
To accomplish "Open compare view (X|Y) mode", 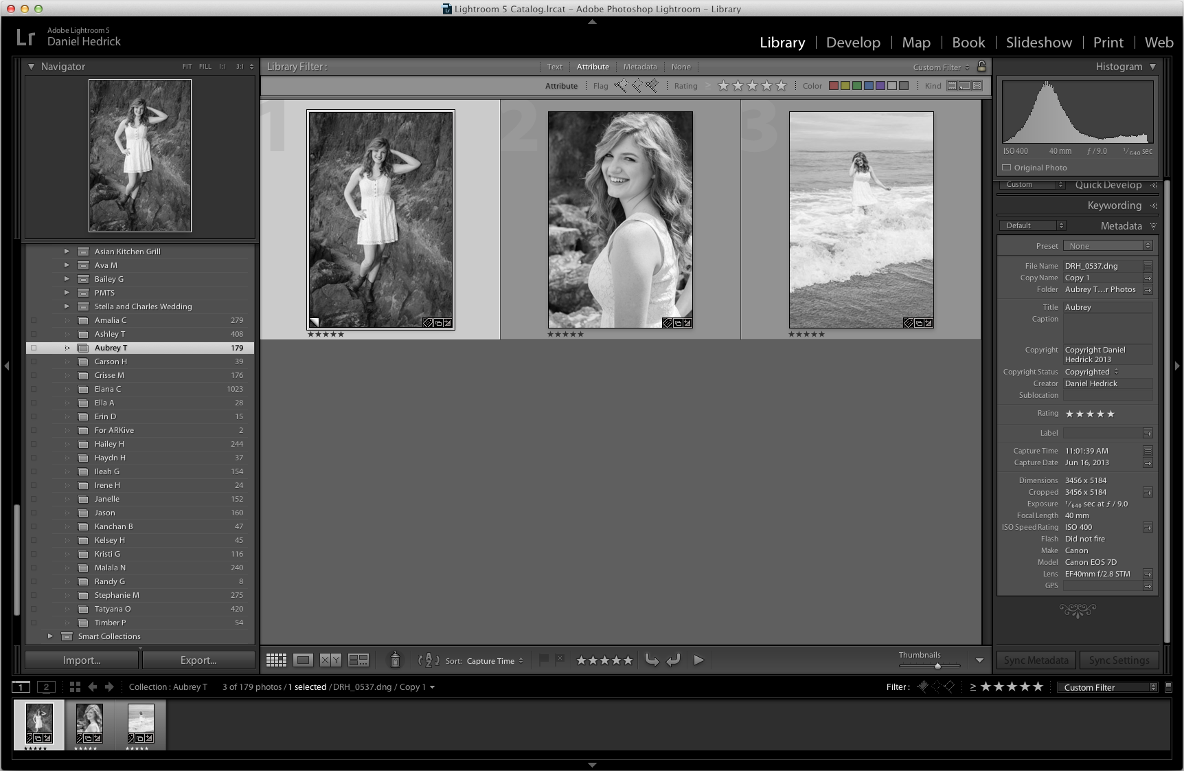I will click(x=330, y=660).
